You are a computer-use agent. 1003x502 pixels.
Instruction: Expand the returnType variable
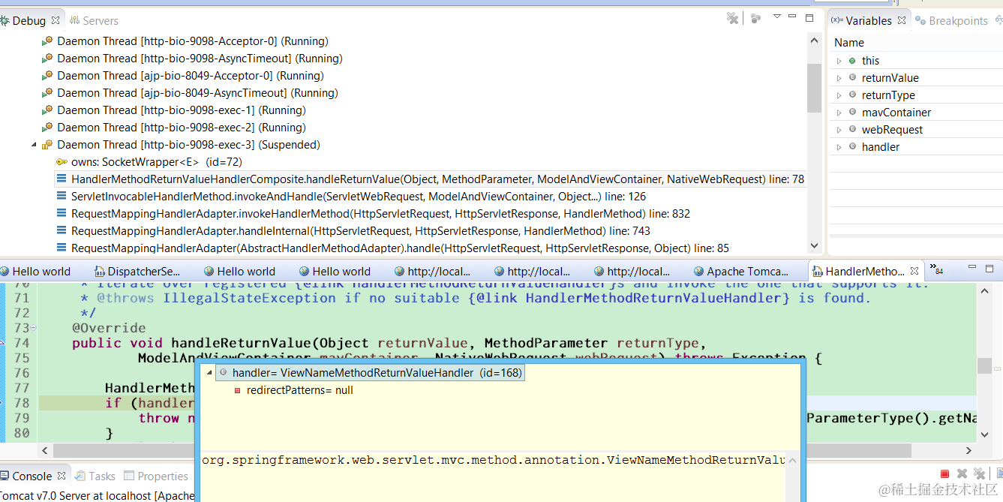point(839,95)
